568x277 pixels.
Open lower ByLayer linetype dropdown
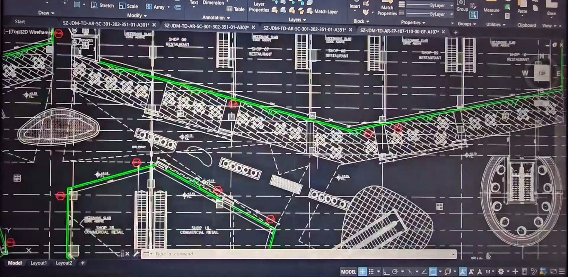(452, 14)
